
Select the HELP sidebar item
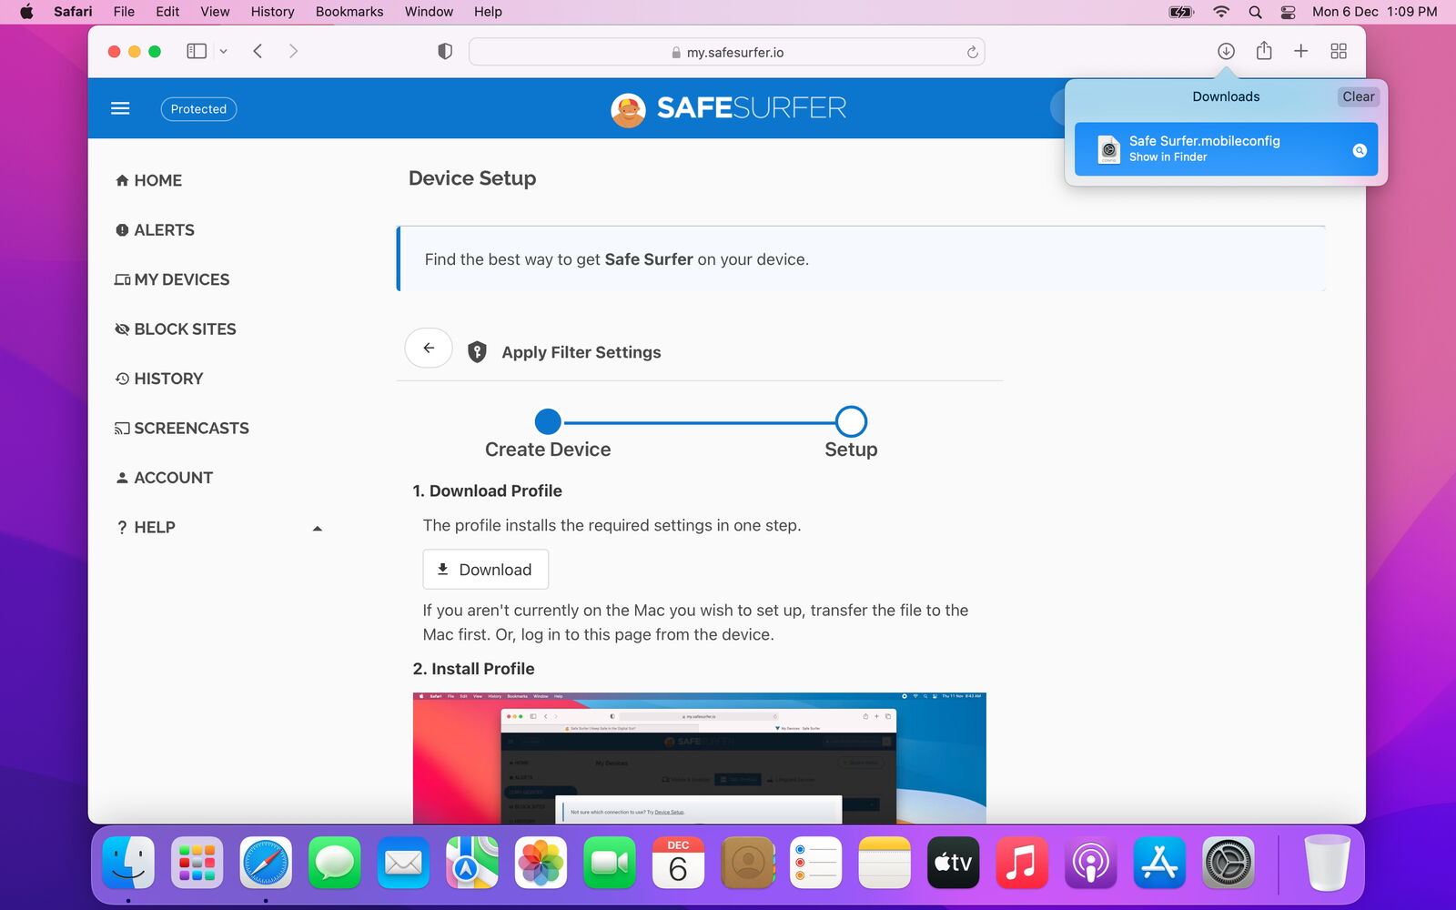coord(146,527)
